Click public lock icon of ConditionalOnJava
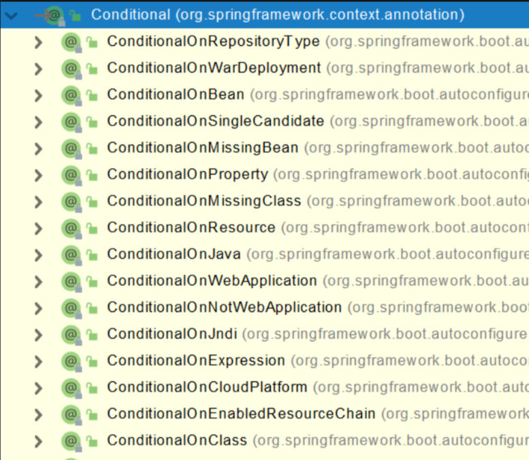This screenshot has width=529, height=460. point(91,256)
